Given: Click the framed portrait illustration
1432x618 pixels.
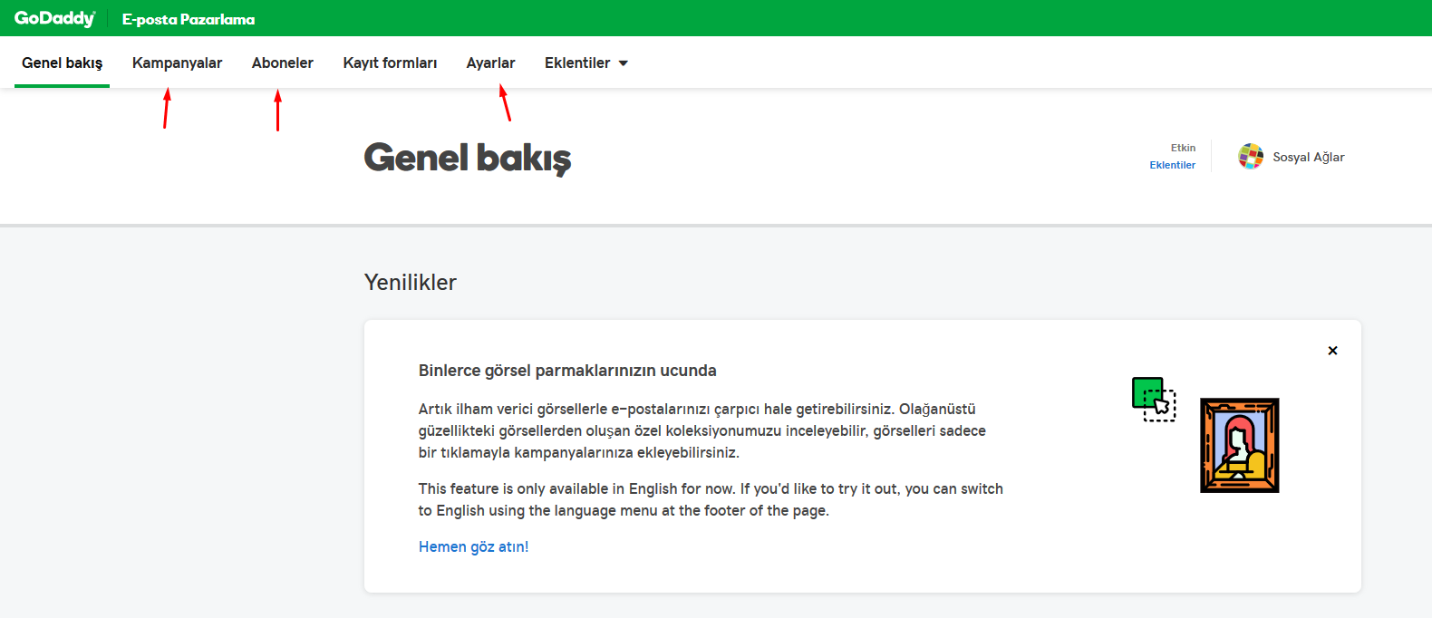Looking at the screenshot, I should [x=1239, y=445].
